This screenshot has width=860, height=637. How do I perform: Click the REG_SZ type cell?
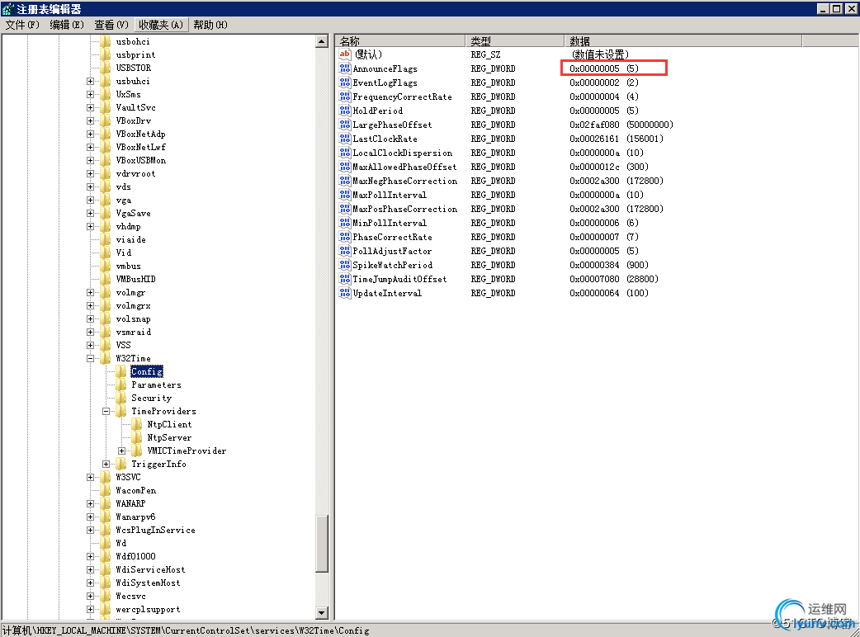pyautogui.click(x=485, y=54)
